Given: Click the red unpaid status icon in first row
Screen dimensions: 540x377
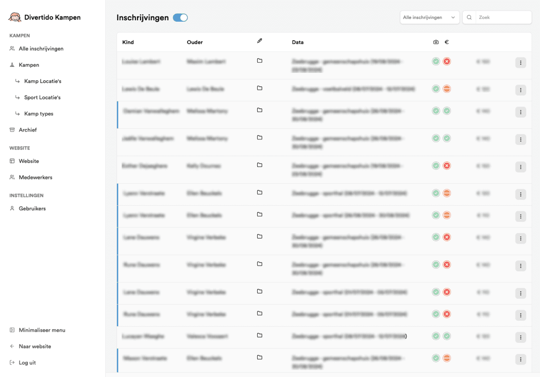Looking at the screenshot, I should 447,61.
